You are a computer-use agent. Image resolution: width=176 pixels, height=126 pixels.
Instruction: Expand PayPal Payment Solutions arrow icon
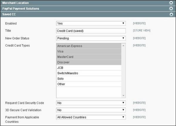(x=171, y=8)
